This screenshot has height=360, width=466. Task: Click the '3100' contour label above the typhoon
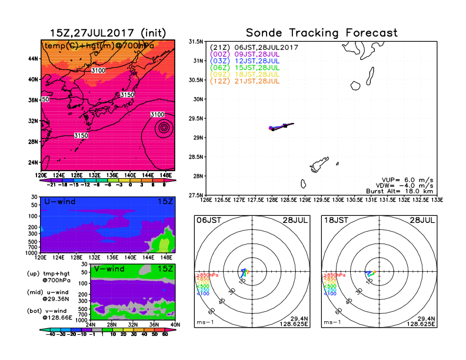pyautogui.click(x=157, y=115)
